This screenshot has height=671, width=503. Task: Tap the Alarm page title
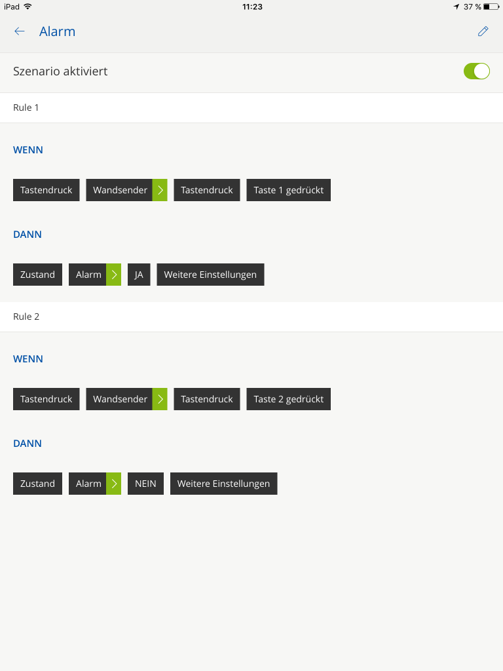[x=57, y=31]
